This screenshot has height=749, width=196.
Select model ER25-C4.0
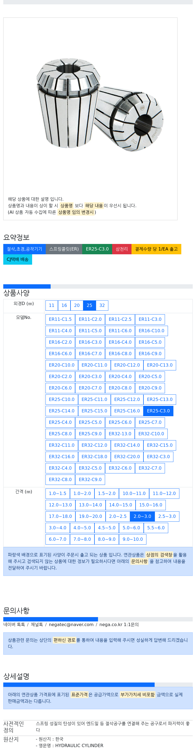pos(60,422)
